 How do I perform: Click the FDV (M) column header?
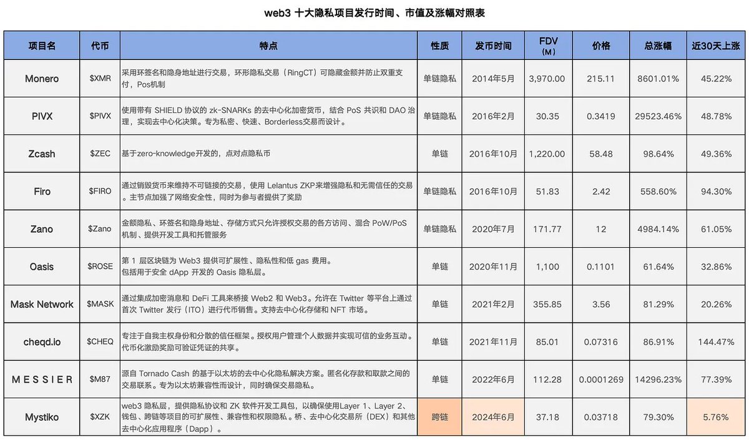click(549, 46)
